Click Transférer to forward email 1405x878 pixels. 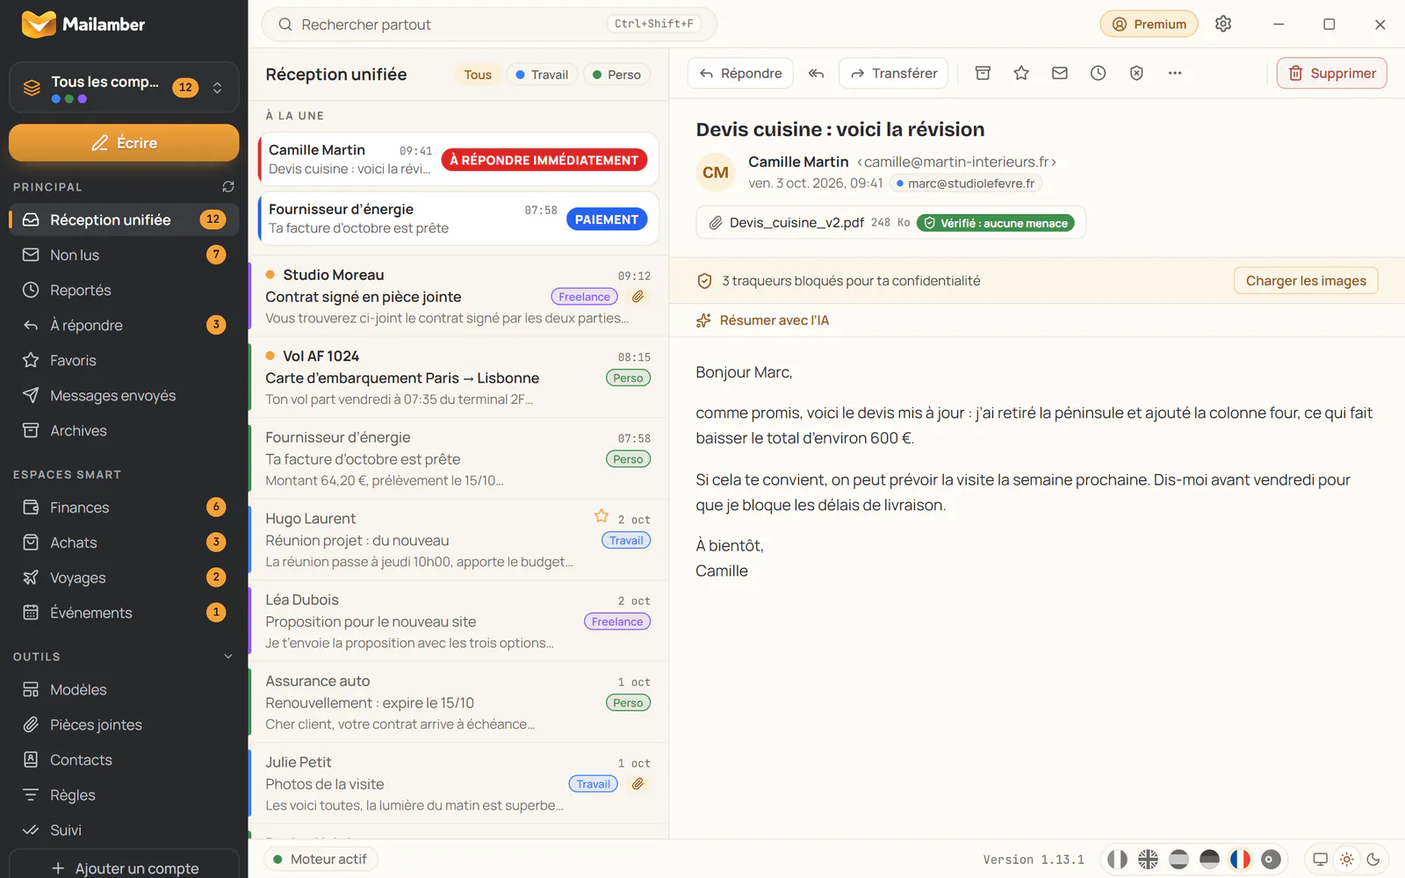(894, 73)
